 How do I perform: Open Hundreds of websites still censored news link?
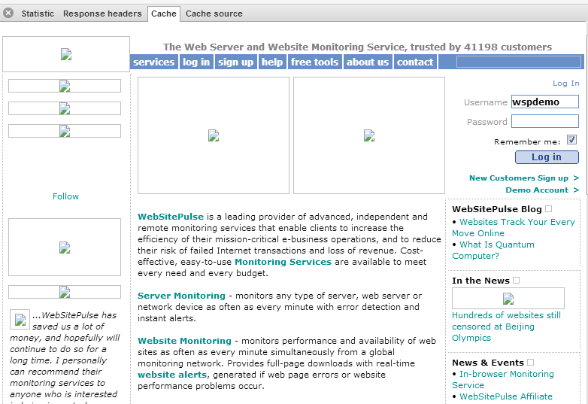pos(506,327)
